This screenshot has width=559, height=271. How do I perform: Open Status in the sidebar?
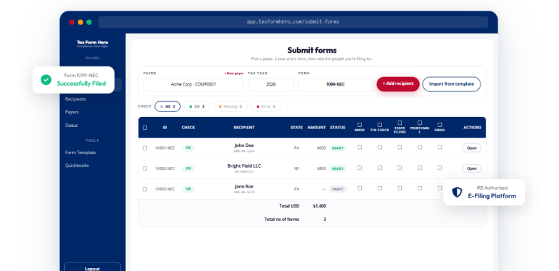click(71, 126)
